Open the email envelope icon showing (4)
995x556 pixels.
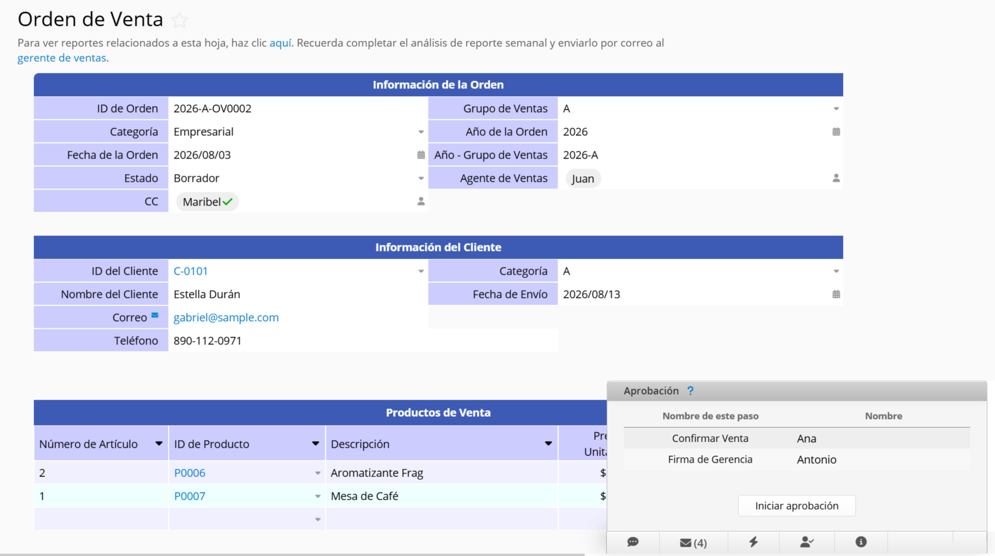693,543
